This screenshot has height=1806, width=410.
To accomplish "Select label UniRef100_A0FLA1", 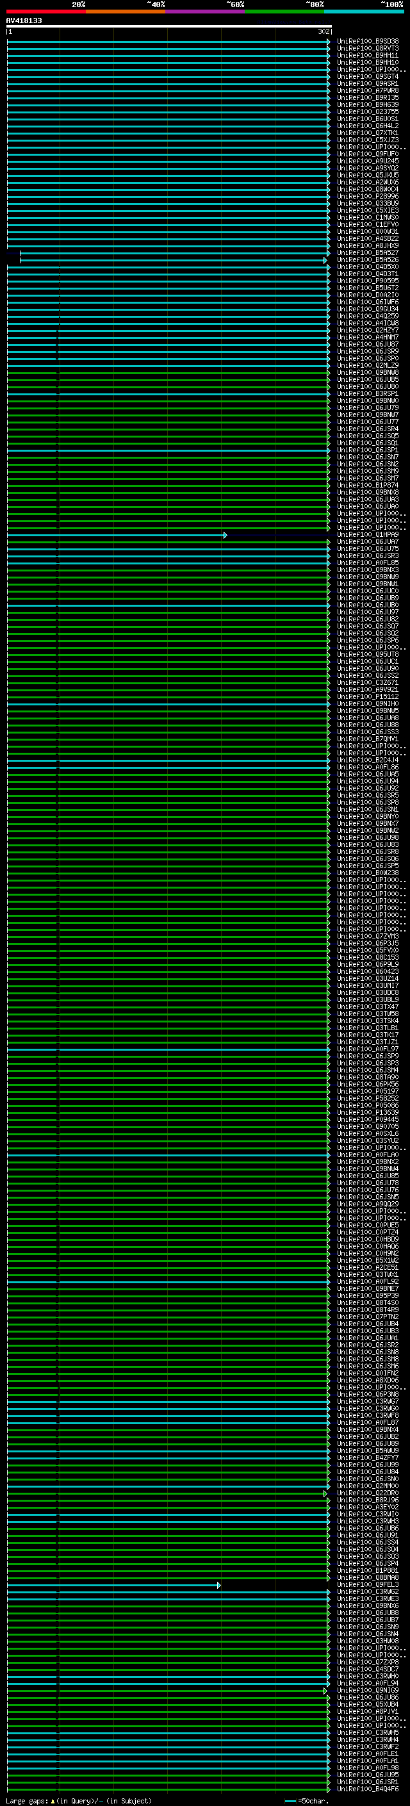I will point(367,1761).
